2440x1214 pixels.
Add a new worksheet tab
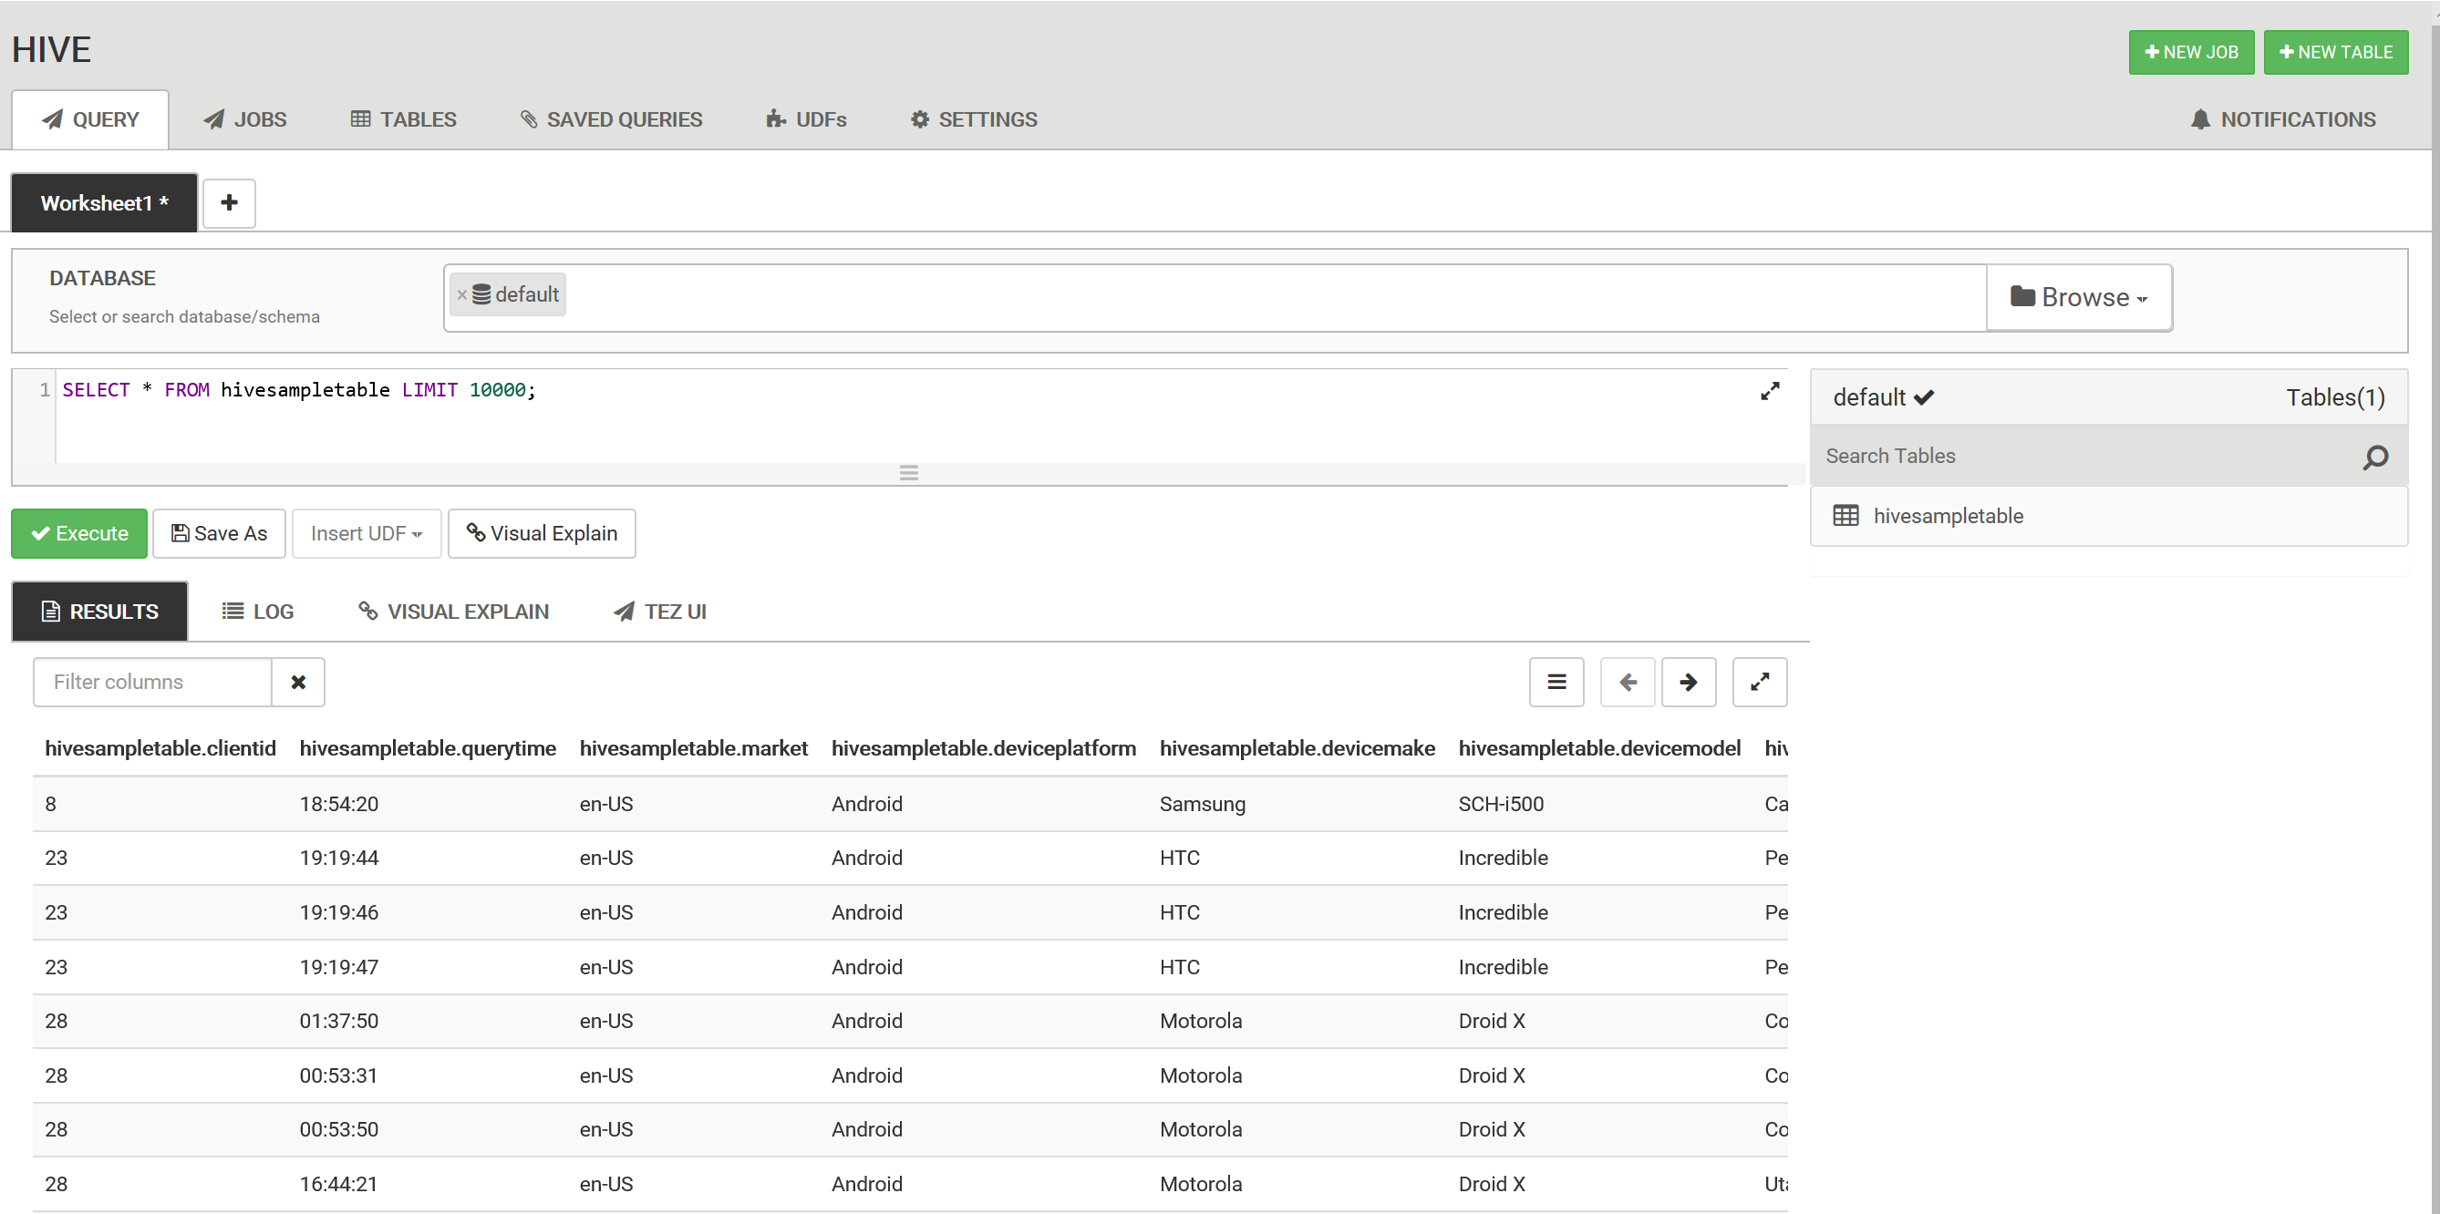coord(229,202)
